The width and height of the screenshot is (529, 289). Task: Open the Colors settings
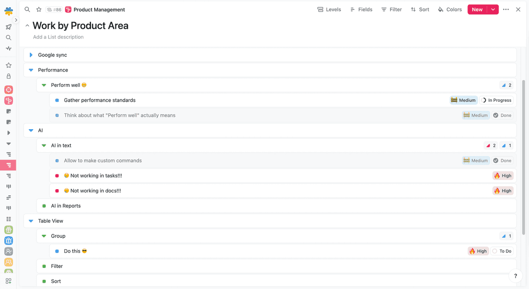coord(449,10)
